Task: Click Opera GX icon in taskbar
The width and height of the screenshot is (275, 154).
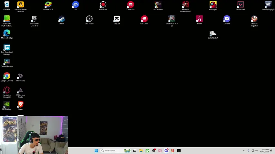Action: pyautogui.click(x=160, y=150)
